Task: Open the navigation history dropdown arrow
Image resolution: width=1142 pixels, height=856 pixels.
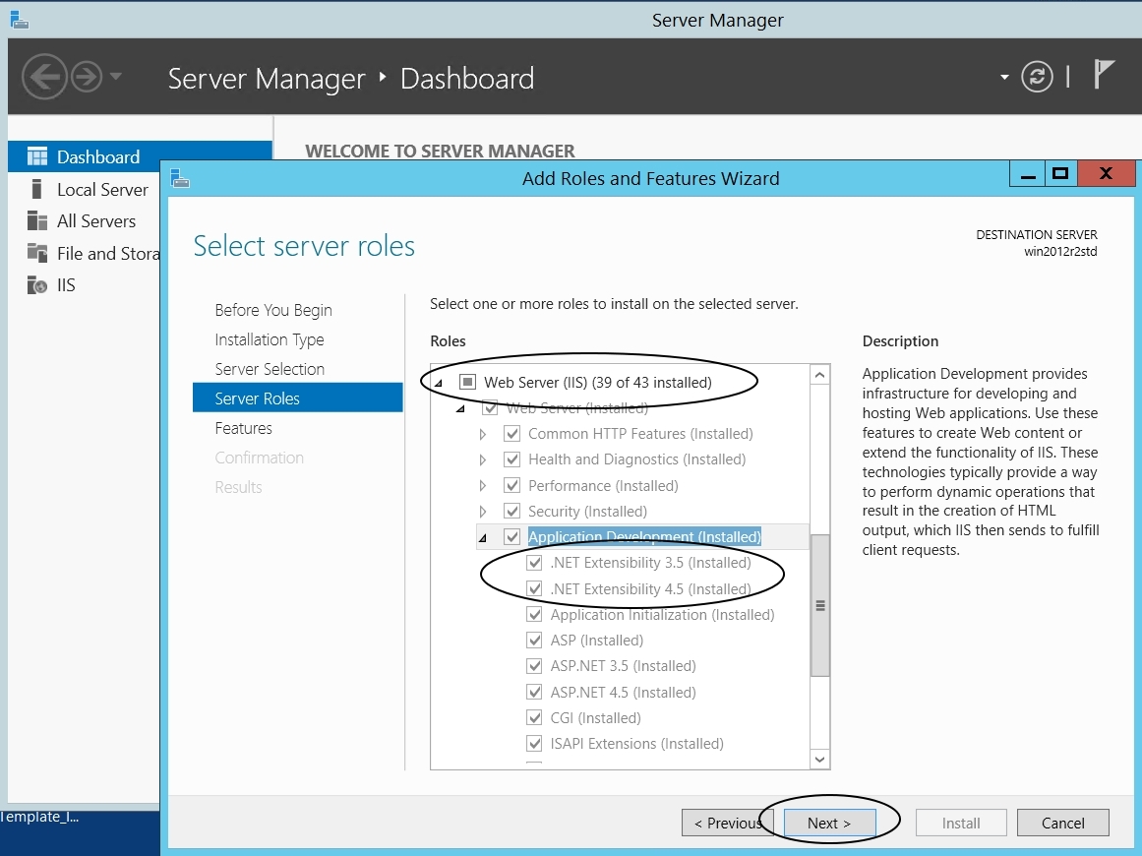Action: click(116, 75)
